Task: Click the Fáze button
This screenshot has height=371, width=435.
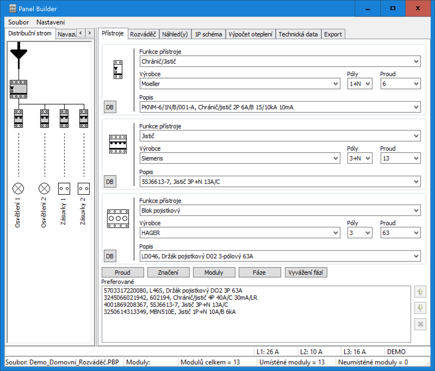Action: pos(260,272)
